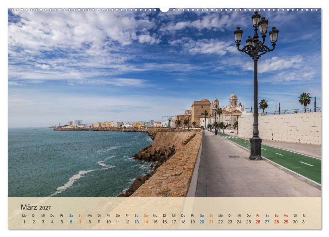Select date 4 in the calendar row
Viewport: 329px width, 237px height.
click(x=52, y=222)
